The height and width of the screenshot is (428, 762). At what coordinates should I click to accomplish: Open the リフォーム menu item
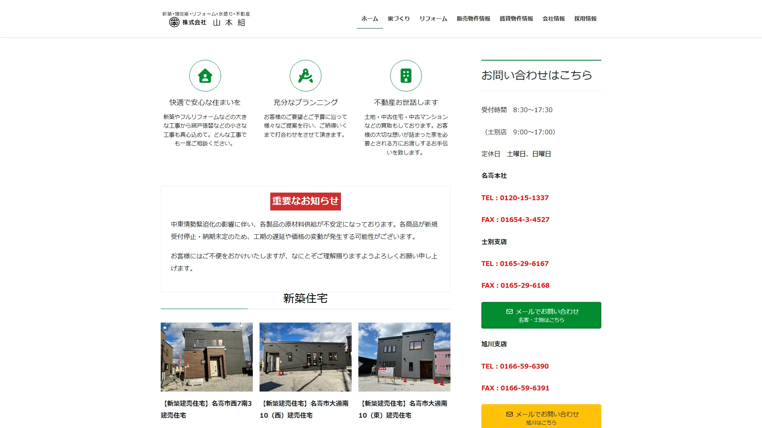coord(433,19)
